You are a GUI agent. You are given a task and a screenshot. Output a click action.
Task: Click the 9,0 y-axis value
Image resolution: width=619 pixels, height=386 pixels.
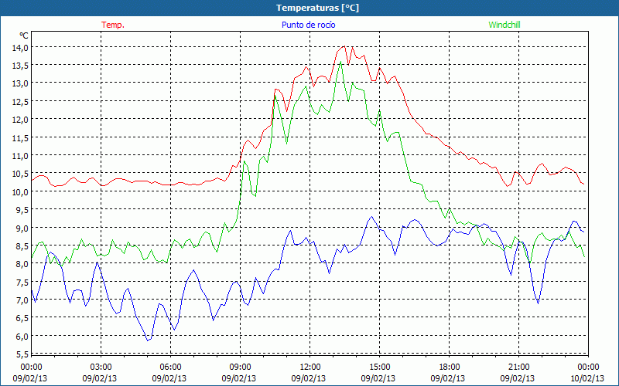(22, 228)
